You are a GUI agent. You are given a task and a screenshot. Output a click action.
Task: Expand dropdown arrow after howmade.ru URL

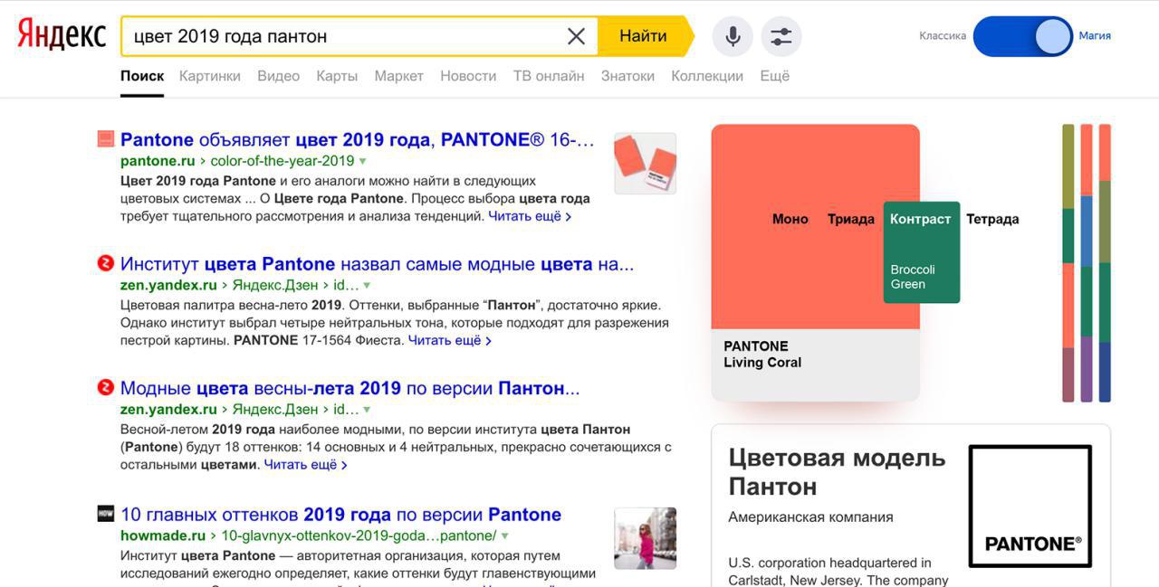(x=504, y=535)
